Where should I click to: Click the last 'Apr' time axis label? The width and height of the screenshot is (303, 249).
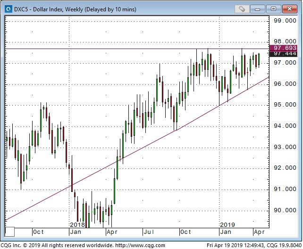tap(259, 232)
